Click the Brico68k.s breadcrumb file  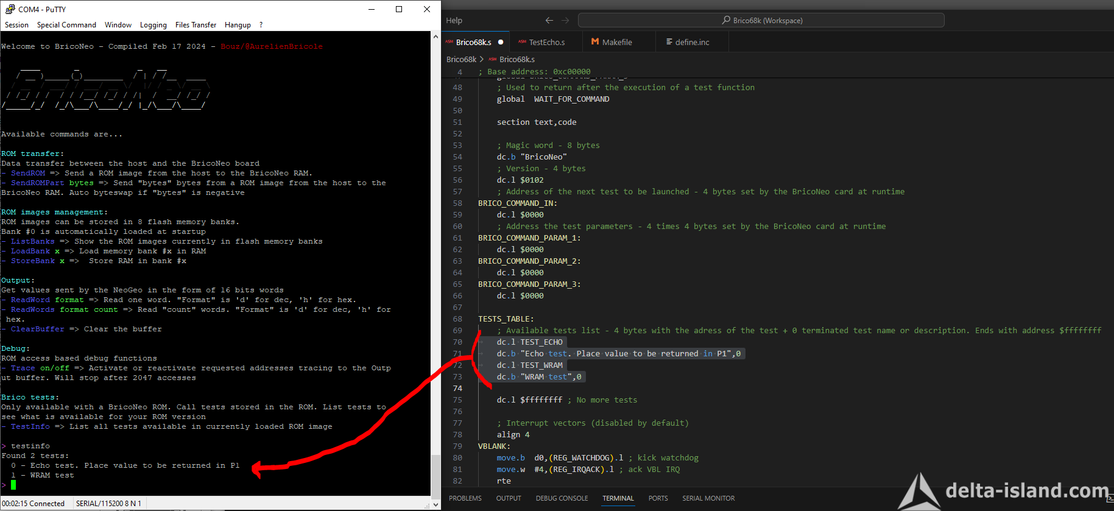tap(517, 59)
